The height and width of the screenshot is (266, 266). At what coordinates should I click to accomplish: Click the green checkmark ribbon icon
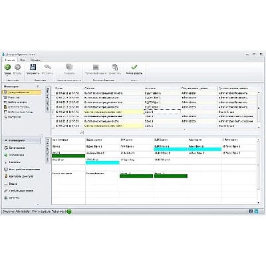coord(134,67)
